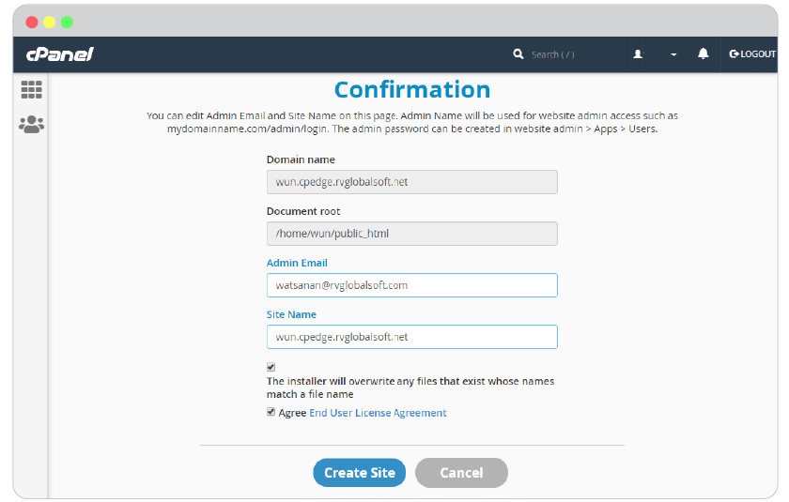789x502 pixels.
Task: Click LOGOUT in the top bar
Action: click(x=752, y=53)
